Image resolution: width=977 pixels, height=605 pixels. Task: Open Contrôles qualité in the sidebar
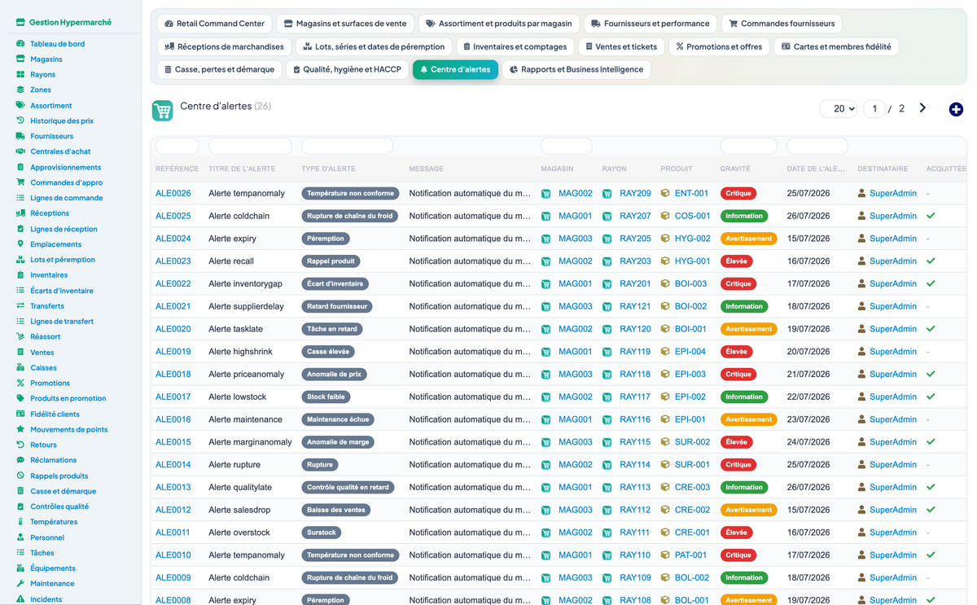point(59,506)
